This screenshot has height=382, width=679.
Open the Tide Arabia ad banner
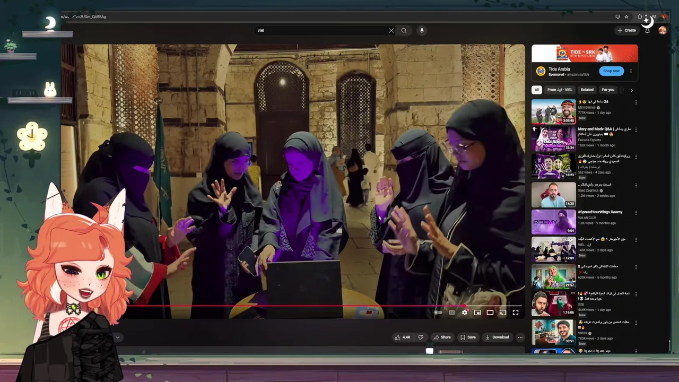585,54
